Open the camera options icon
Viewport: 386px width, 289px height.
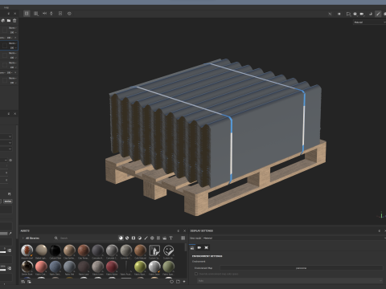click(x=362, y=14)
